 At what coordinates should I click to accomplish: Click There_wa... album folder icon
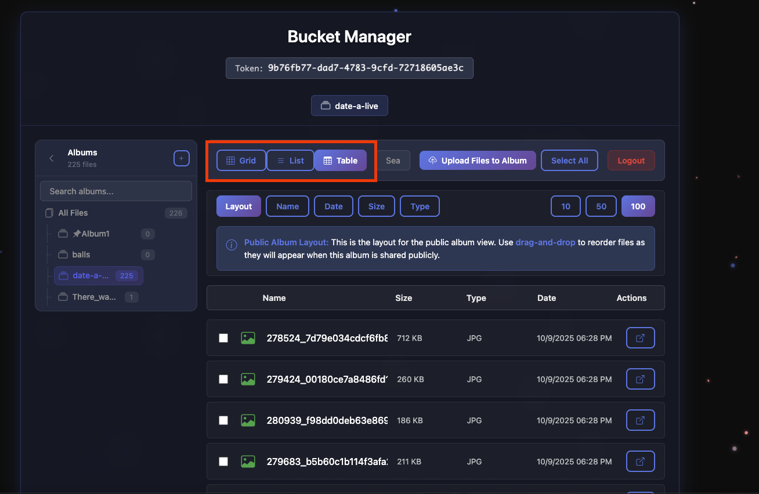63,297
